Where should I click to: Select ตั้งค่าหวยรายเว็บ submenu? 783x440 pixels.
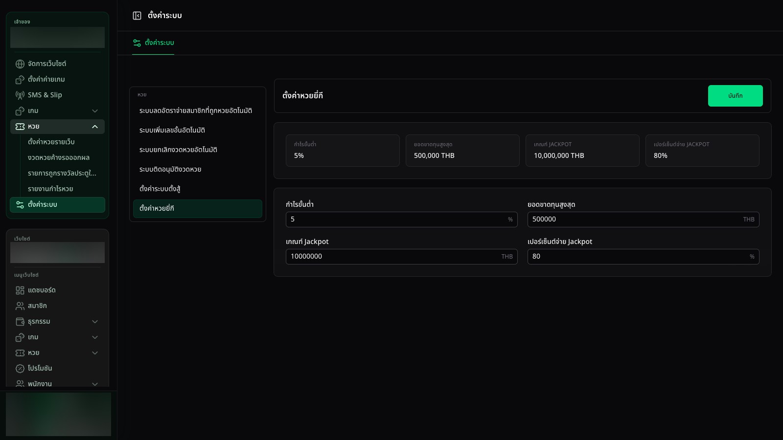click(x=63, y=142)
